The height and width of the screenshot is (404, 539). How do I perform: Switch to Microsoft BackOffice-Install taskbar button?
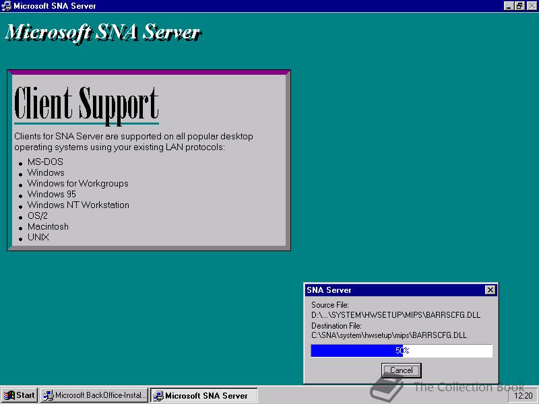pyautogui.click(x=94, y=395)
